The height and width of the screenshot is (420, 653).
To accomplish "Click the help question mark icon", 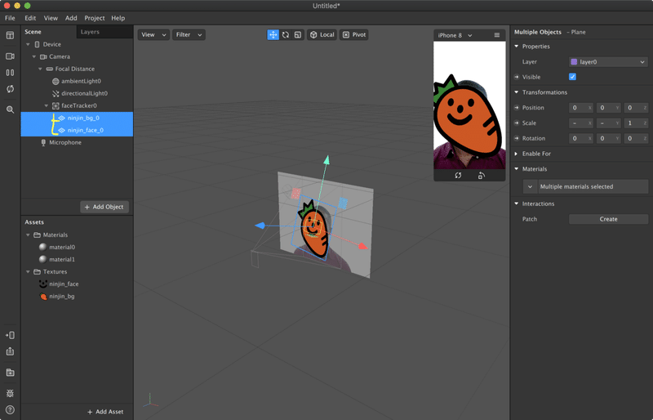I will (10, 410).
